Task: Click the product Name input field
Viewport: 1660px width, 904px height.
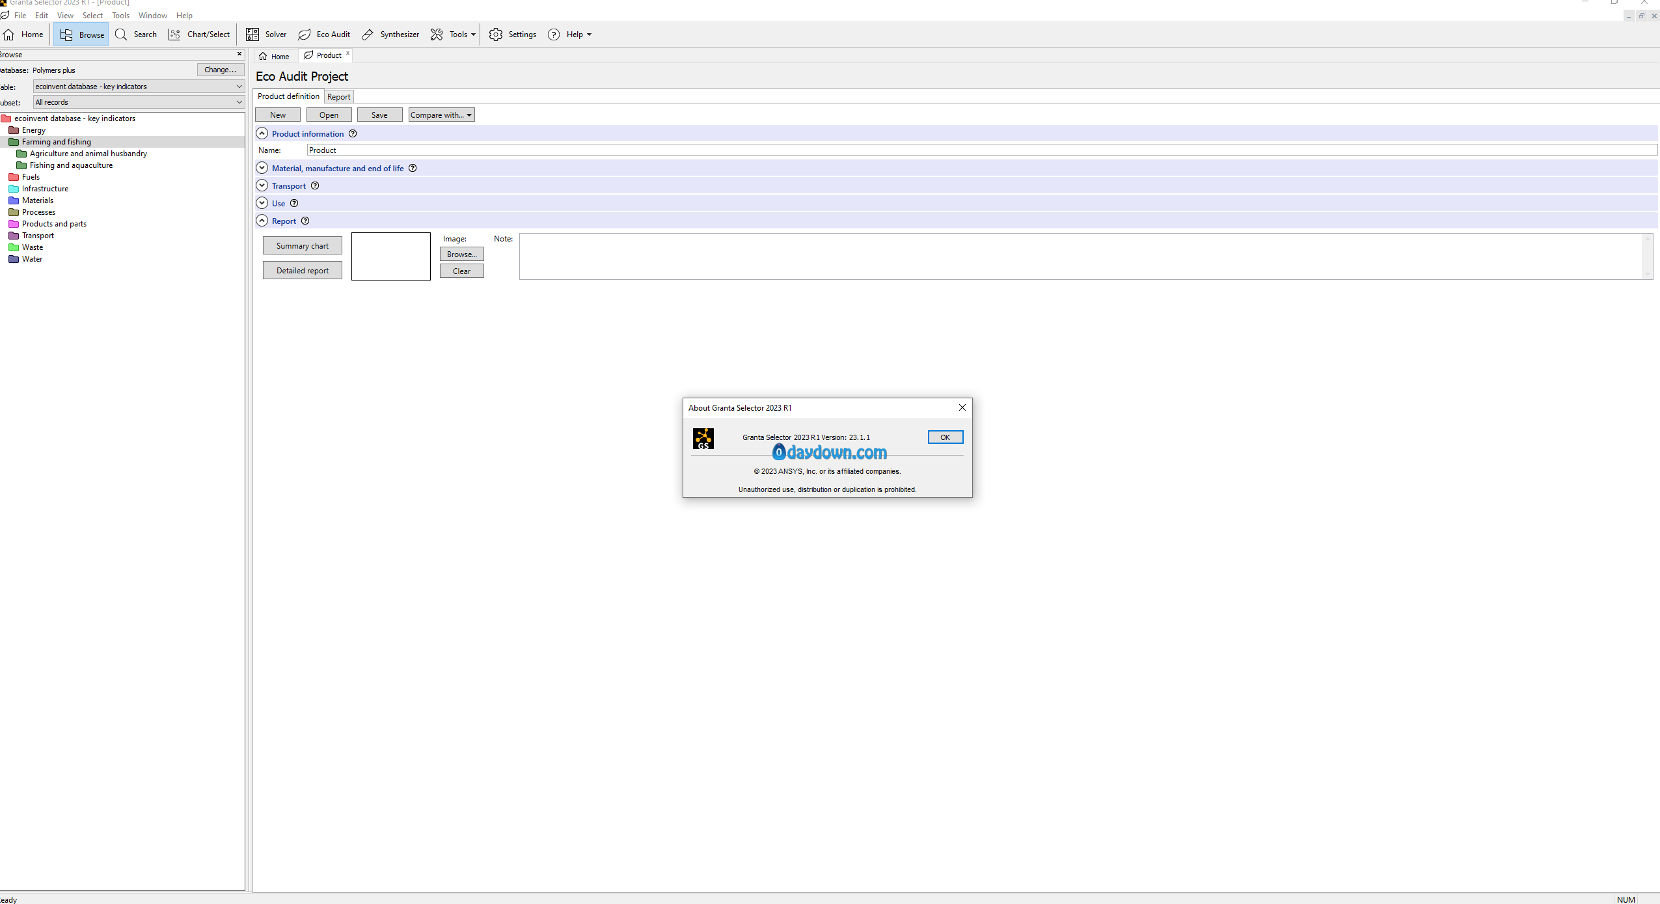Action: [982, 150]
